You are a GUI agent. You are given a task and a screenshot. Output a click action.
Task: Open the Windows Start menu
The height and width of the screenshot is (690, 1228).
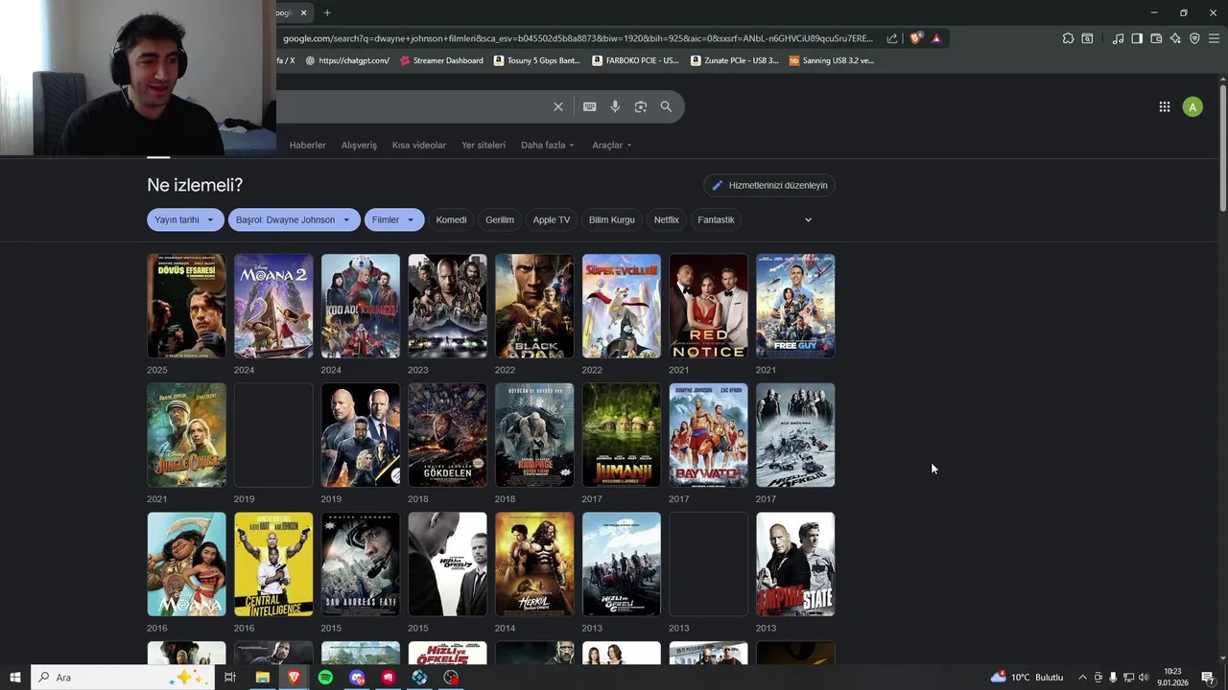point(15,678)
